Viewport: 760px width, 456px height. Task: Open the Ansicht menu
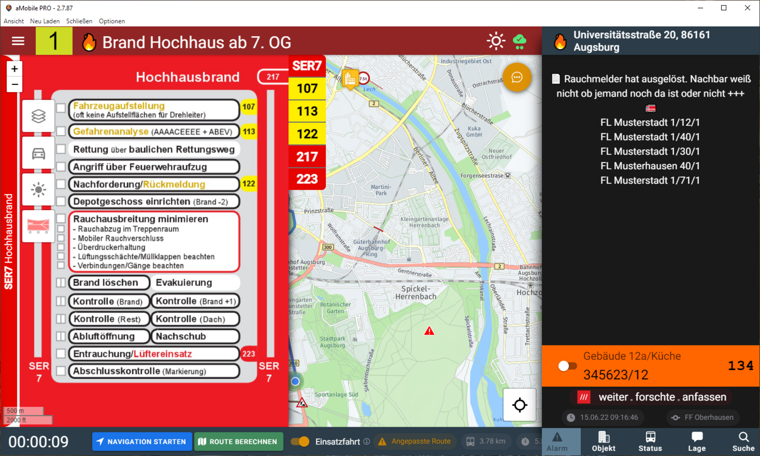tap(14, 21)
